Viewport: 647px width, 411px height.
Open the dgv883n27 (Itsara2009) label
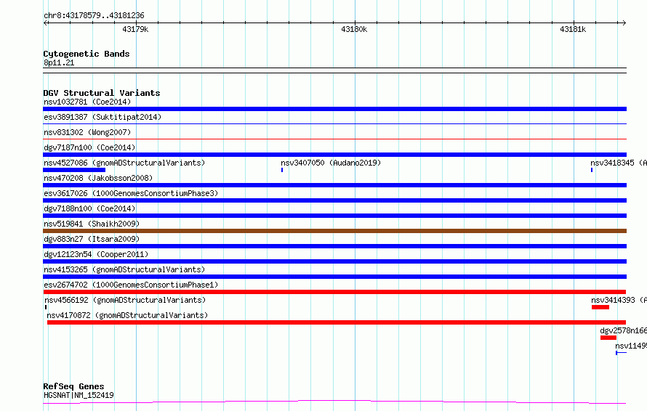coord(92,239)
